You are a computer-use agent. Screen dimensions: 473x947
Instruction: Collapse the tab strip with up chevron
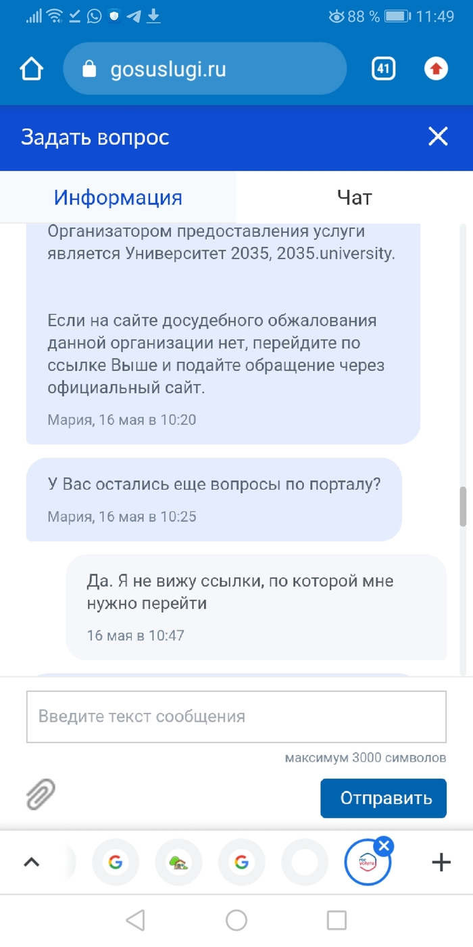coord(32,862)
